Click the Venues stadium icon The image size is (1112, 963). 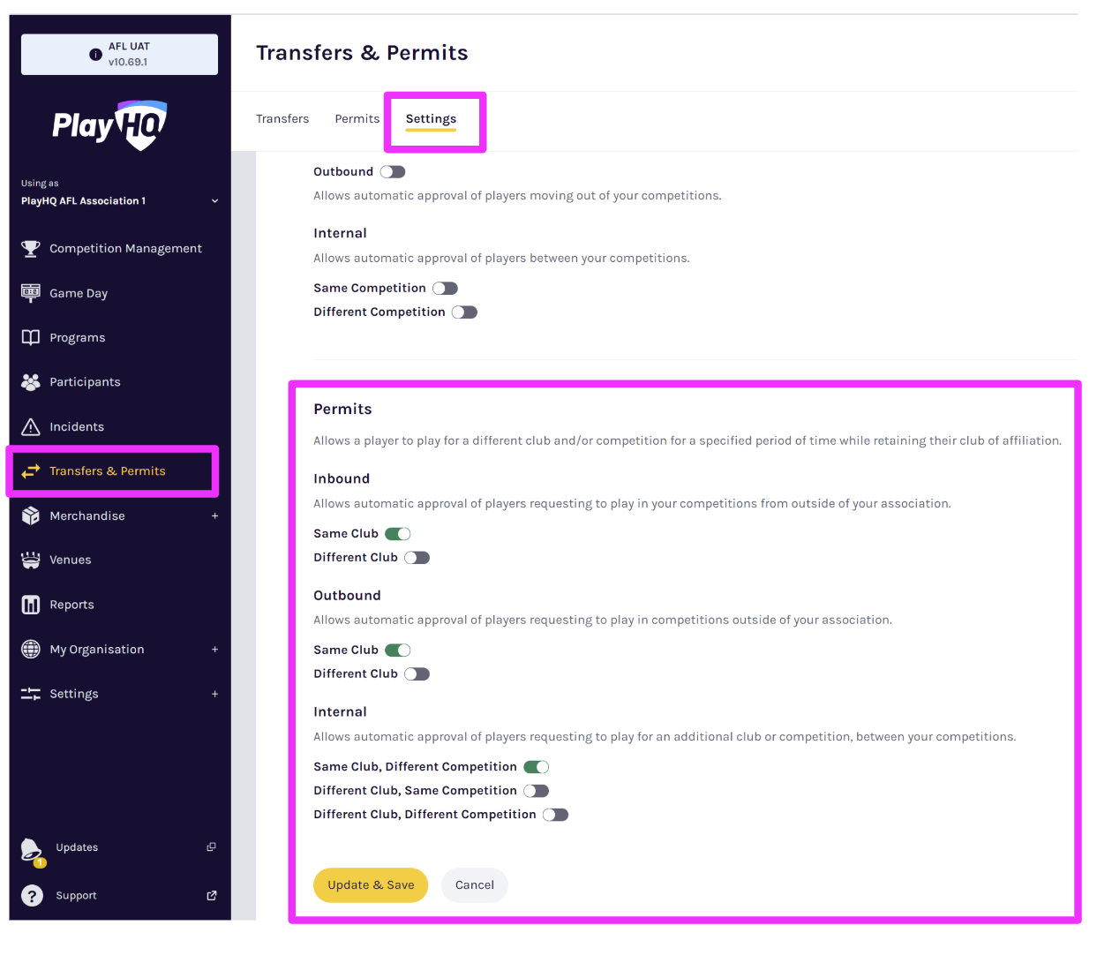31,560
